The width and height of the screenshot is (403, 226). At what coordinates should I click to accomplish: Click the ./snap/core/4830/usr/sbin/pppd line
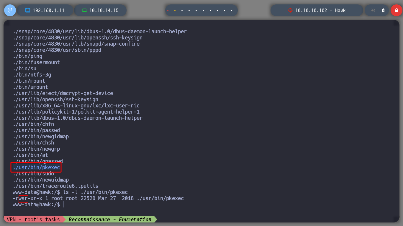(57, 50)
